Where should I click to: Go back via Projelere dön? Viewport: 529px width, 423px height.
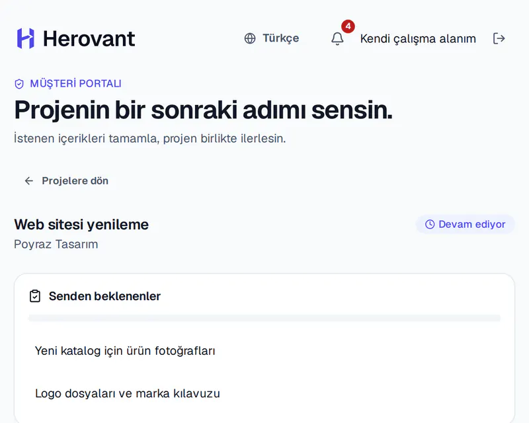pos(67,181)
